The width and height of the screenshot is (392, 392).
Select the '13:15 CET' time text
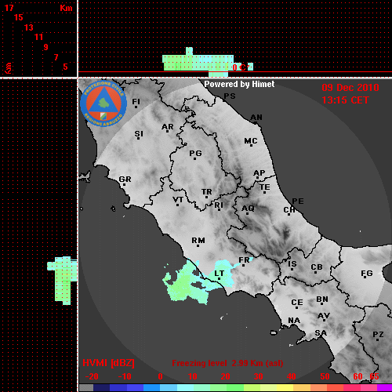pyautogui.click(x=345, y=100)
